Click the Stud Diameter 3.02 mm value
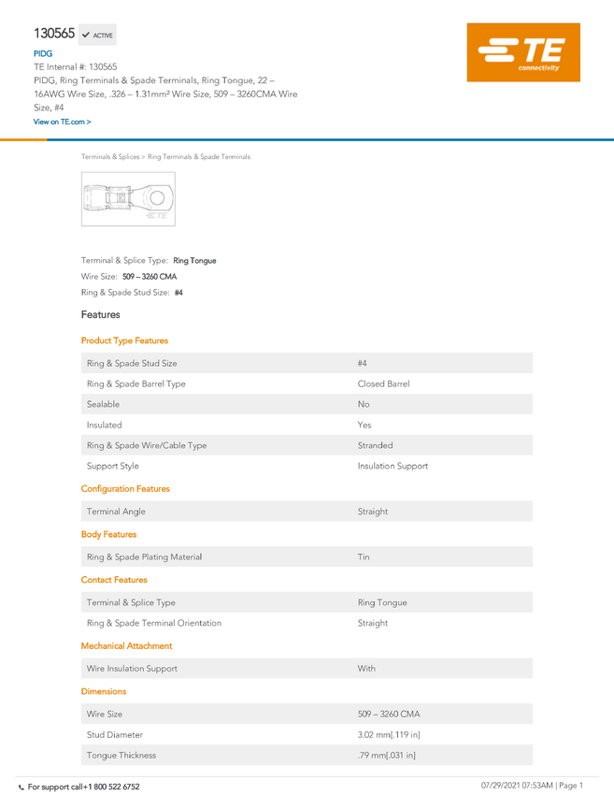Viewport: 614px width, 795px height. [x=389, y=734]
